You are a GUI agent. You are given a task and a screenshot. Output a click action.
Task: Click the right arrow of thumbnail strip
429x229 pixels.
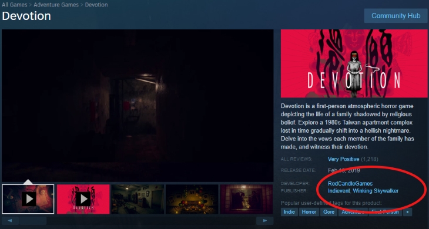point(264,221)
